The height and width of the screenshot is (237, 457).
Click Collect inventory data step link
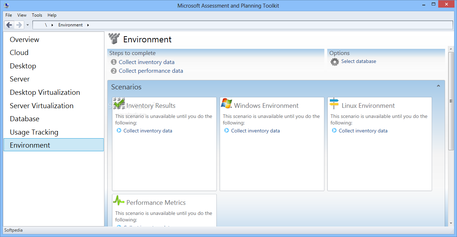pyautogui.click(x=146, y=62)
